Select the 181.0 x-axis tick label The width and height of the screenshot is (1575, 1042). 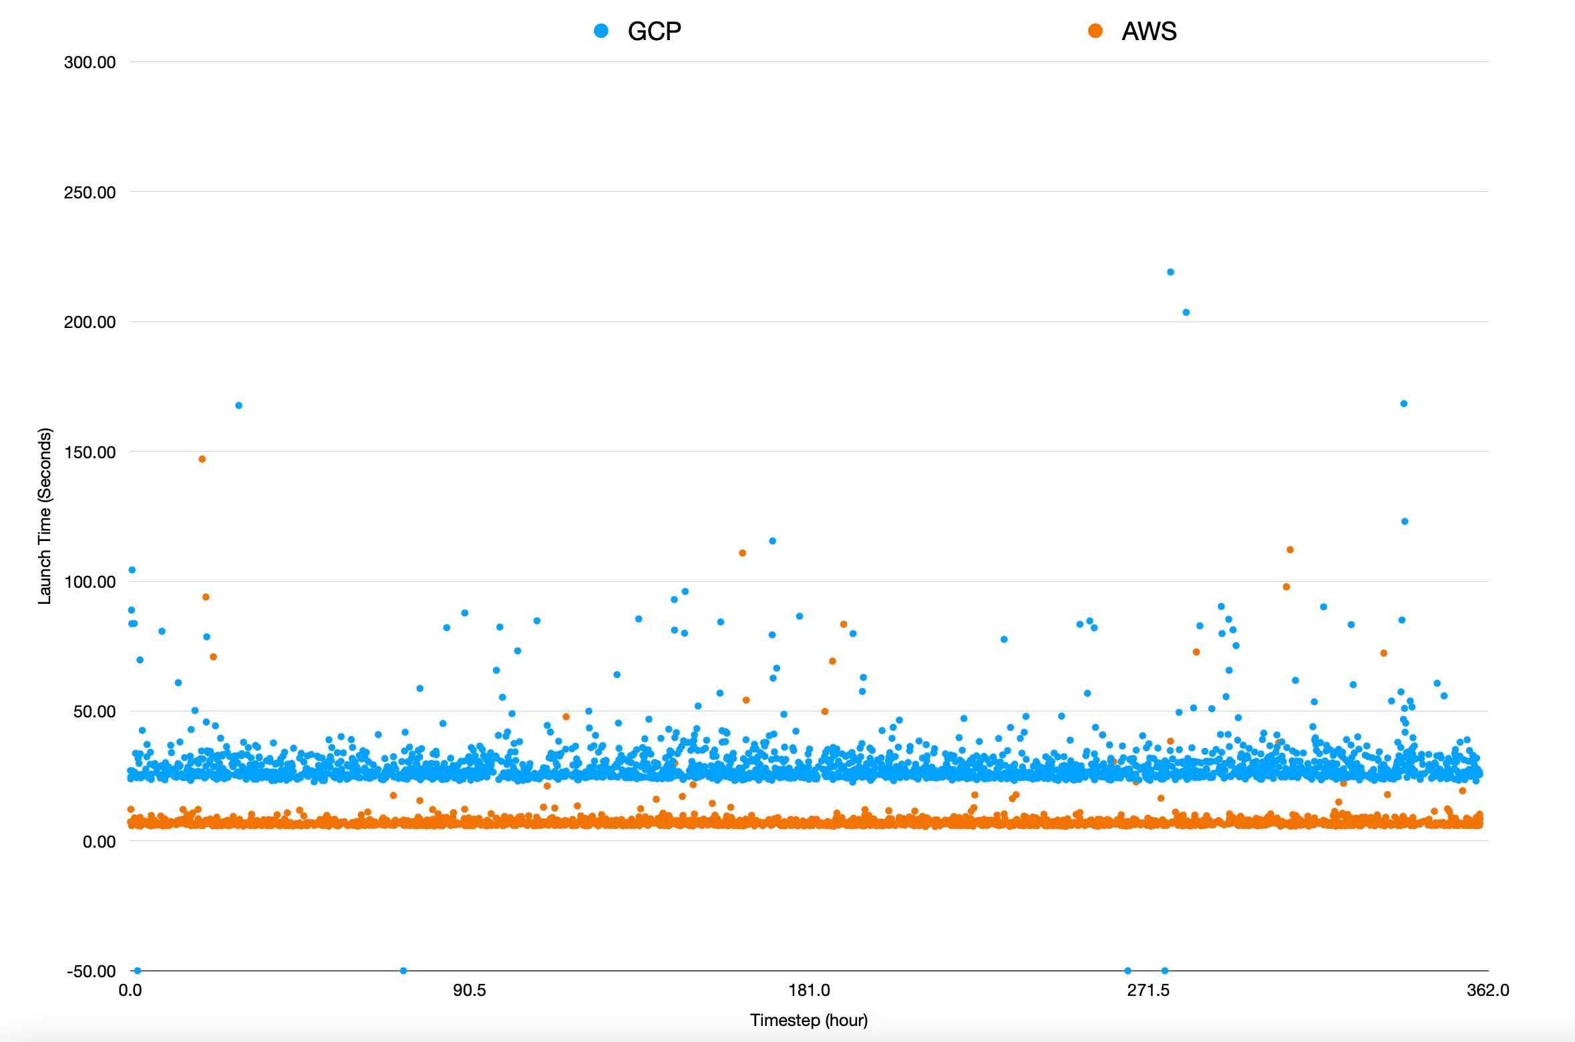coord(809,990)
